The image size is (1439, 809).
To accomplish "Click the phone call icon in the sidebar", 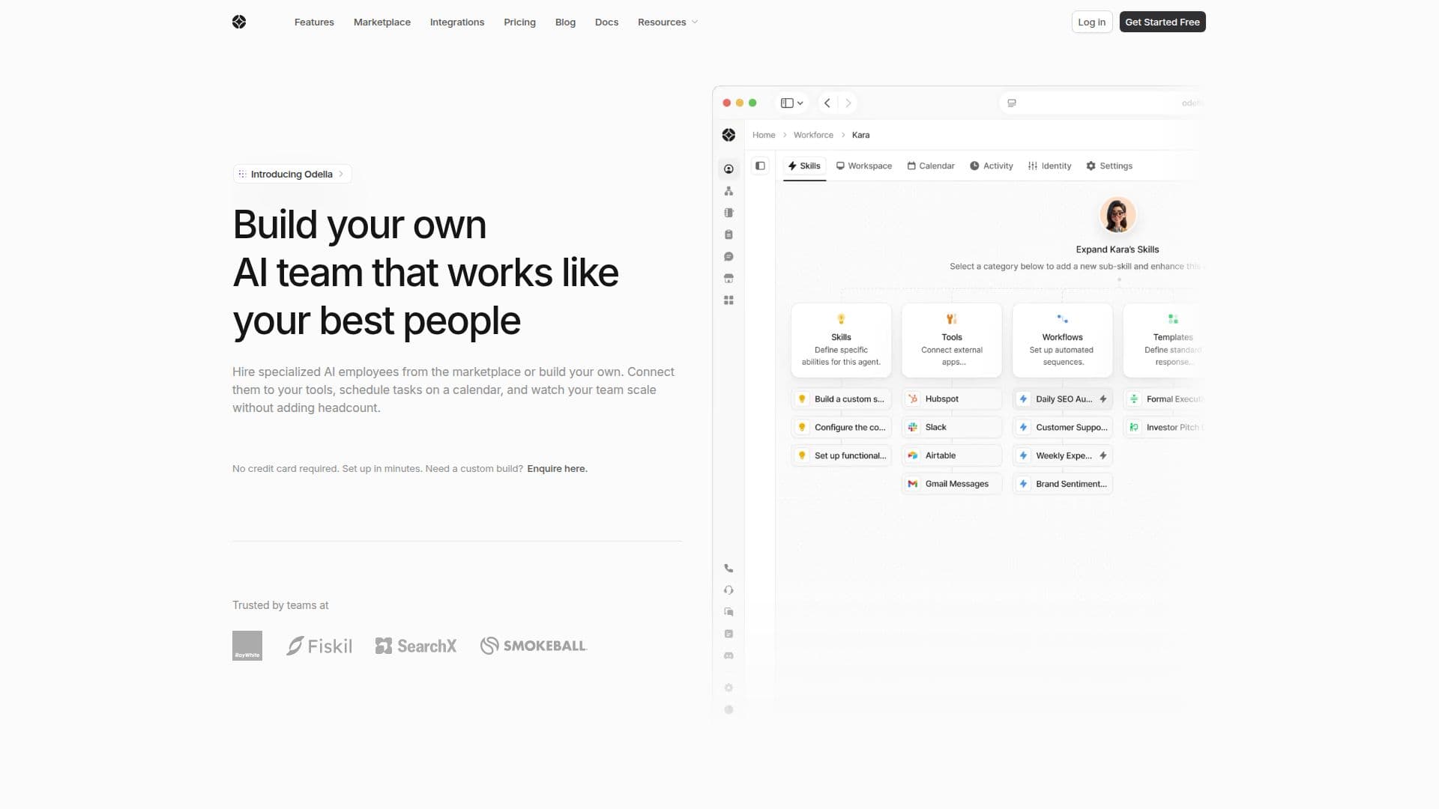I will point(728,569).
